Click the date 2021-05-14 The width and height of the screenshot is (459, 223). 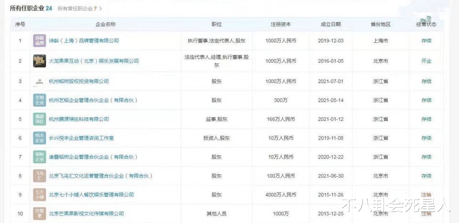coord(330,100)
